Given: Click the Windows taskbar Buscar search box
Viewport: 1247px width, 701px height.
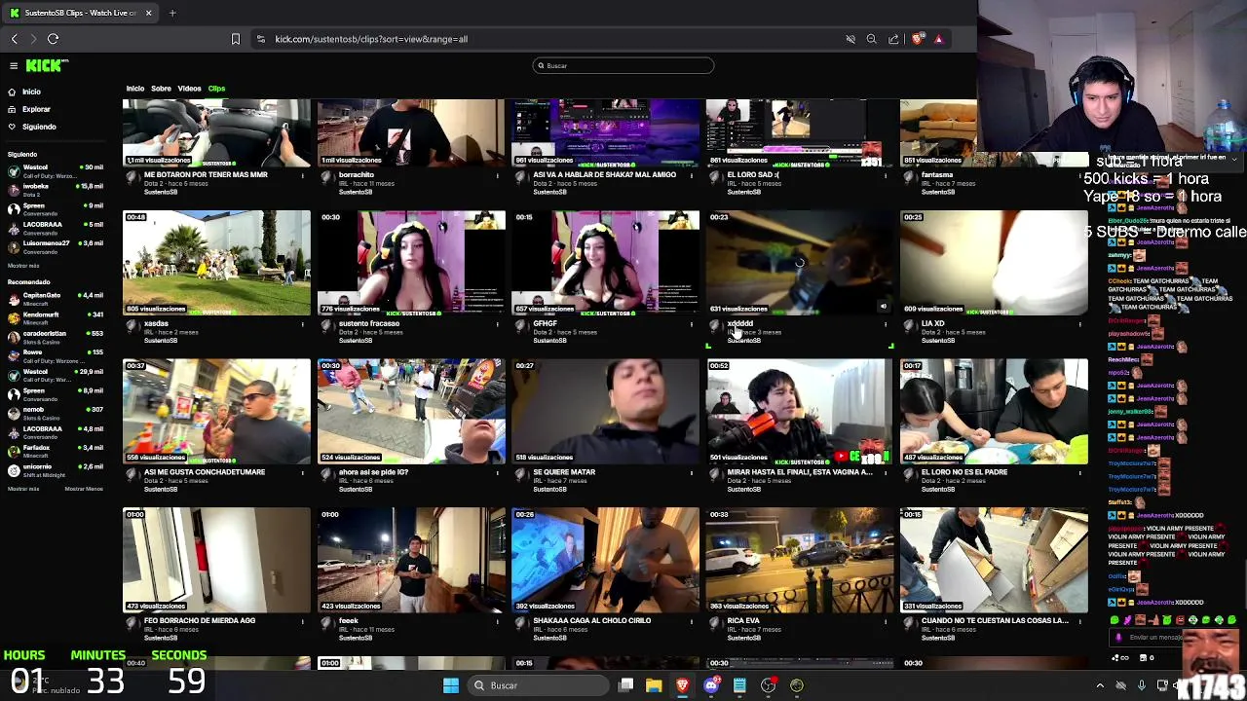Looking at the screenshot, I should point(536,685).
